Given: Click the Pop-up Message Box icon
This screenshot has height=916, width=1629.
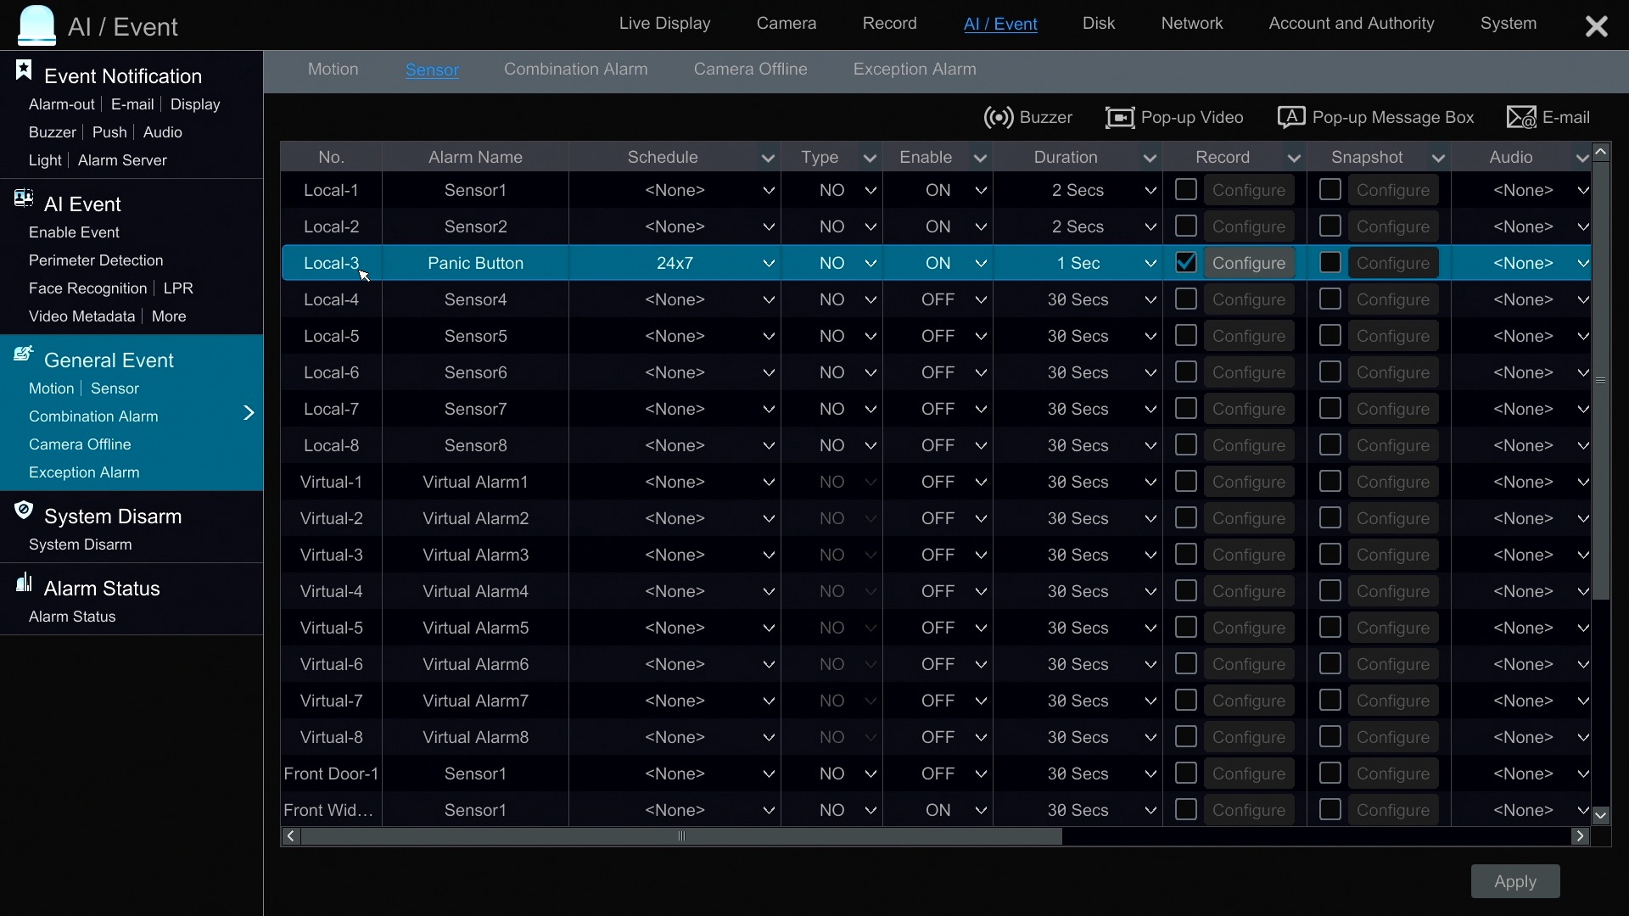Looking at the screenshot, I should click(x=1290, y=117).
